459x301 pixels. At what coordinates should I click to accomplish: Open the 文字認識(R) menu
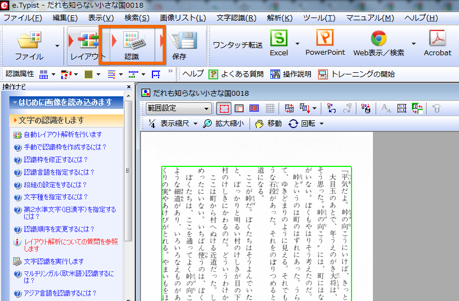(x=236, y=18)
